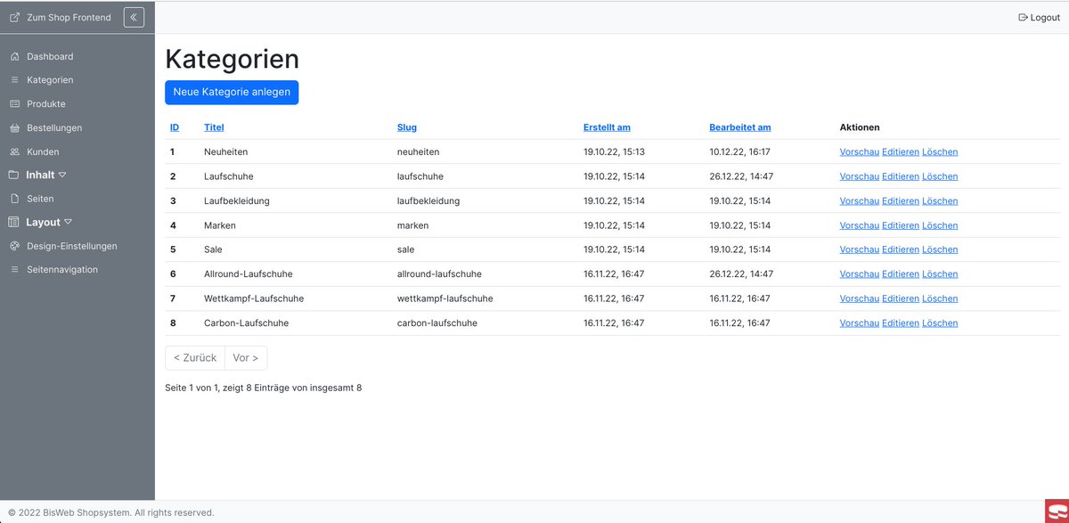This screenshot has height=523, width=1069.
Task: Click Löschen for Wettkampf-Laufschuhe row
Action: tap(940, 298)
